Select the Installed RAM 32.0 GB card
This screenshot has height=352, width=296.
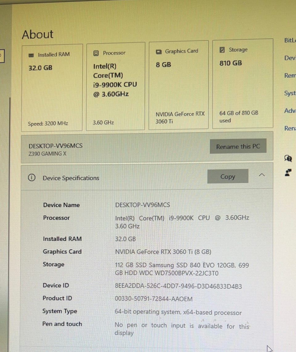[52, 88]
